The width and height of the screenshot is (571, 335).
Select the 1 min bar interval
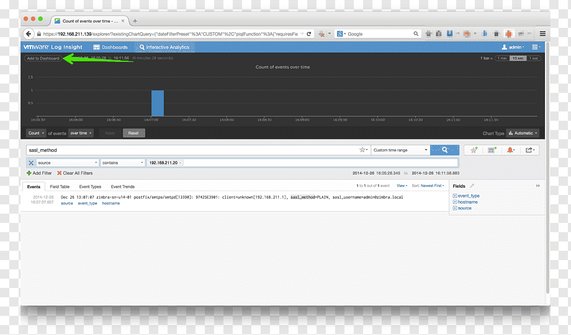(502, 58)
